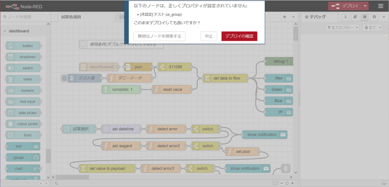
Task: Add a new flow tab with plus icon
Action: coord(285,17)
